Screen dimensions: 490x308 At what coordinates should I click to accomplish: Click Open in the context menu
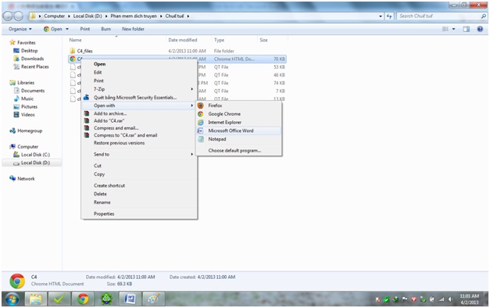139,64
